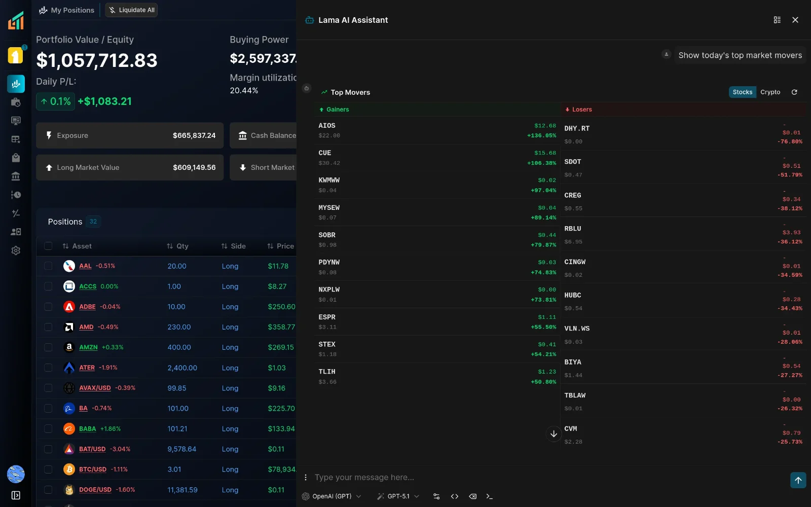811x507 pixels.
Task: Open the table with star sidebar icon
Action: (x=16, y=139)
